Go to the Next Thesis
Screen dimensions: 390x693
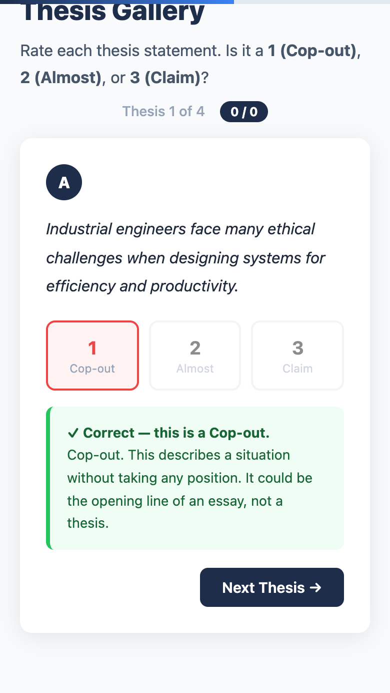click(271, 587)
